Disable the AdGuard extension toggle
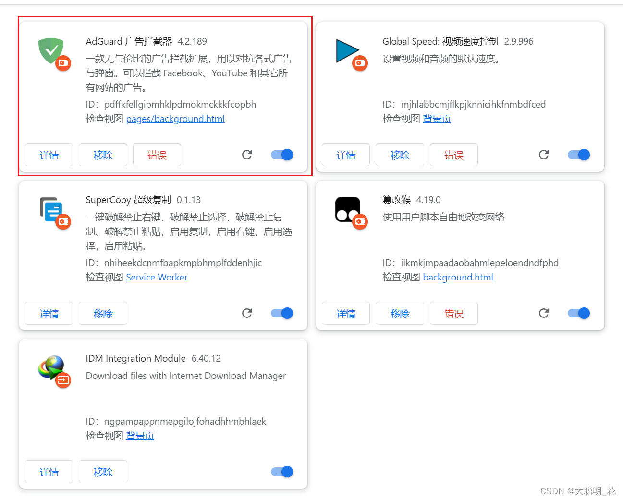 pos(282,155)
